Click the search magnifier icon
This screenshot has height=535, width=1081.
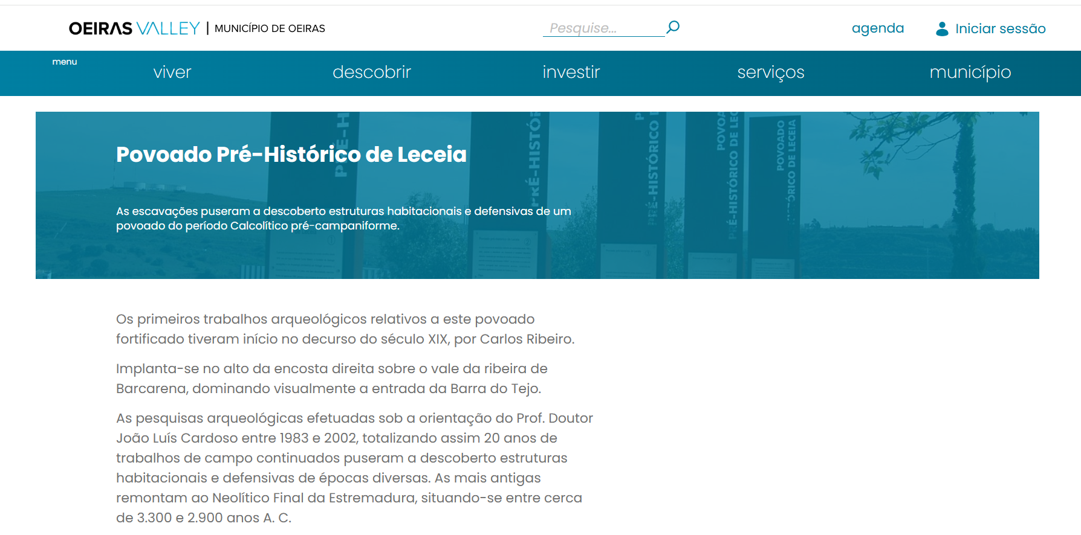pyautogui.click(x=673, y=27)
